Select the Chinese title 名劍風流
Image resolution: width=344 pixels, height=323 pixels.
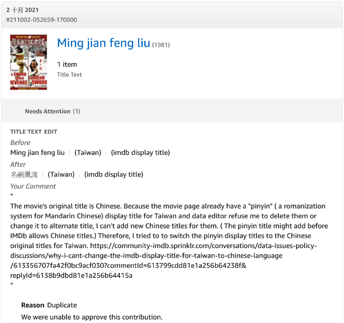click(24, 175)
